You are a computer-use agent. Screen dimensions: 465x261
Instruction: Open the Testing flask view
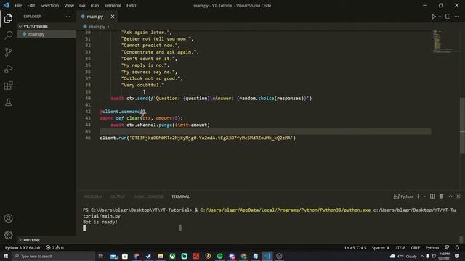pos(8,102)
